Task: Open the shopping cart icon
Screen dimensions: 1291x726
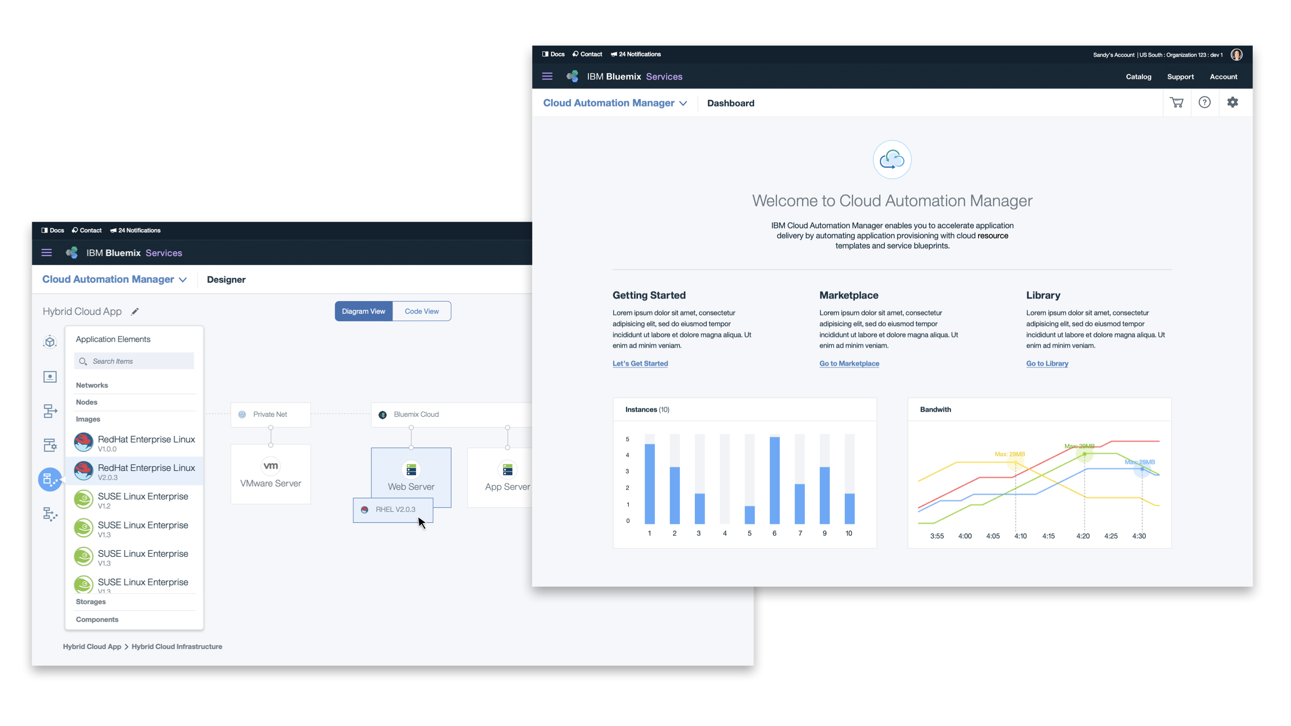Action: [1177, 102]
